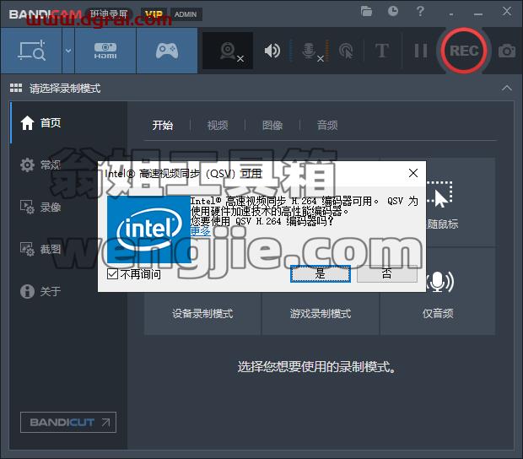523x459 pixels.
Task: Switch to the 开始 tab
Action: click(163, 126)
